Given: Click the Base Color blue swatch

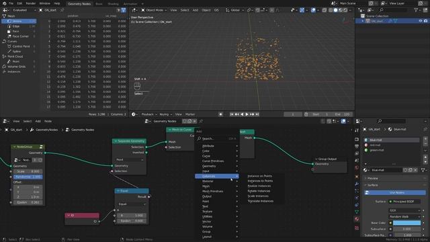Looking at the screenshot, I should pyautogui.click(x=406, y=223).
